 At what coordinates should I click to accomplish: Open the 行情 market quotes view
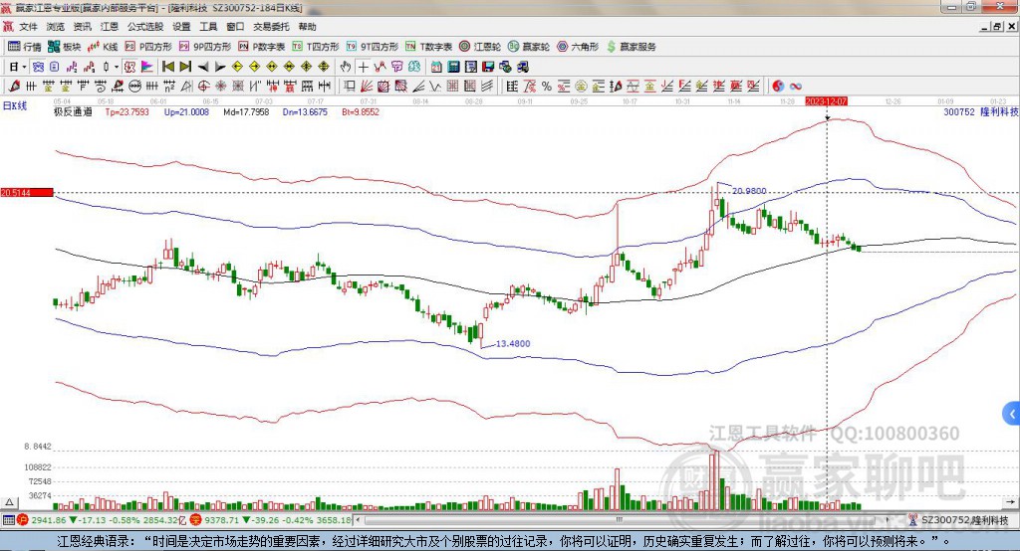pyautogui.click(x=25, y=47)
